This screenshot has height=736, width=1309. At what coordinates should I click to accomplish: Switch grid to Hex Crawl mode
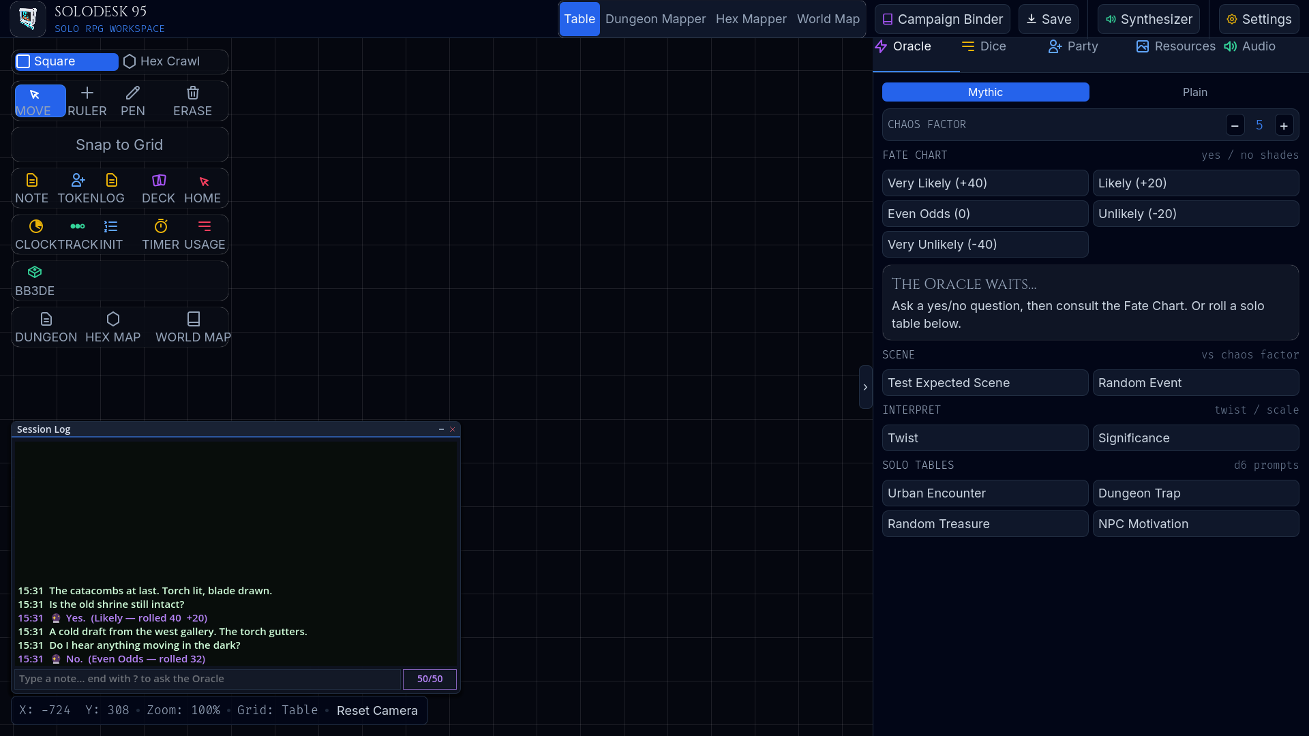tap(173, 61)
